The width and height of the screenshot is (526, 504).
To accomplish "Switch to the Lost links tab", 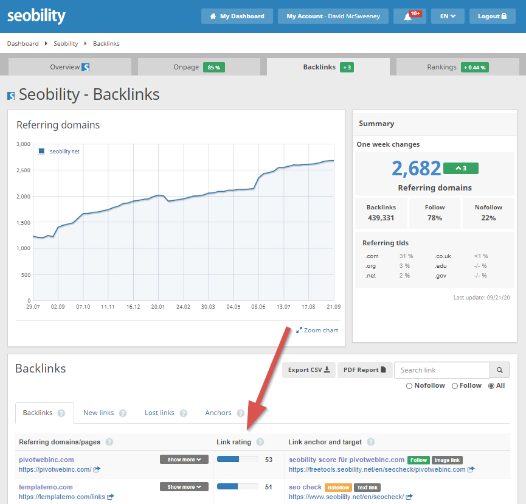I will (x=160, y=413).
